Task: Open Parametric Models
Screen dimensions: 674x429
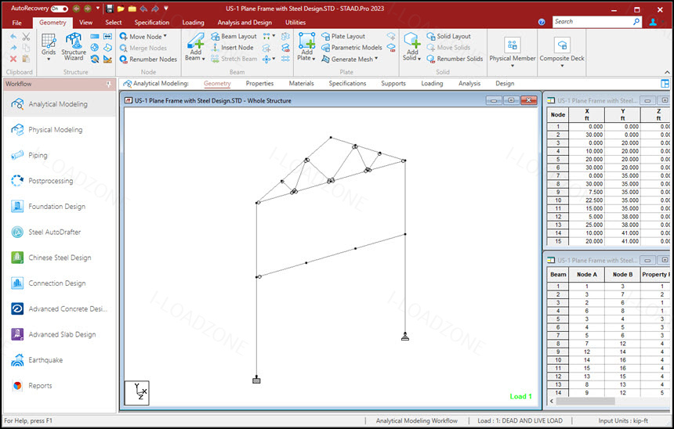Action: tap(352, 48)
